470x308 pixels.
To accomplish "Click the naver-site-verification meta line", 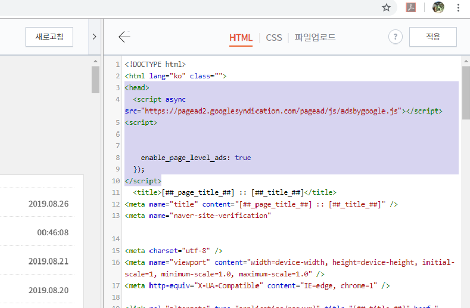I will click(198, 216).
